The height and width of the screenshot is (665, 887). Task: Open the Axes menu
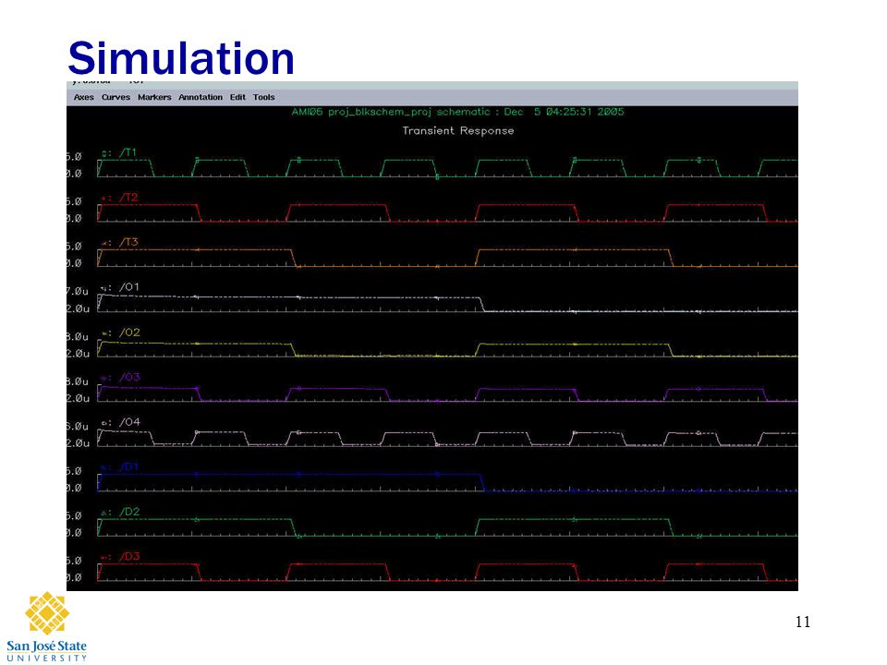click(x=84, y=97)
